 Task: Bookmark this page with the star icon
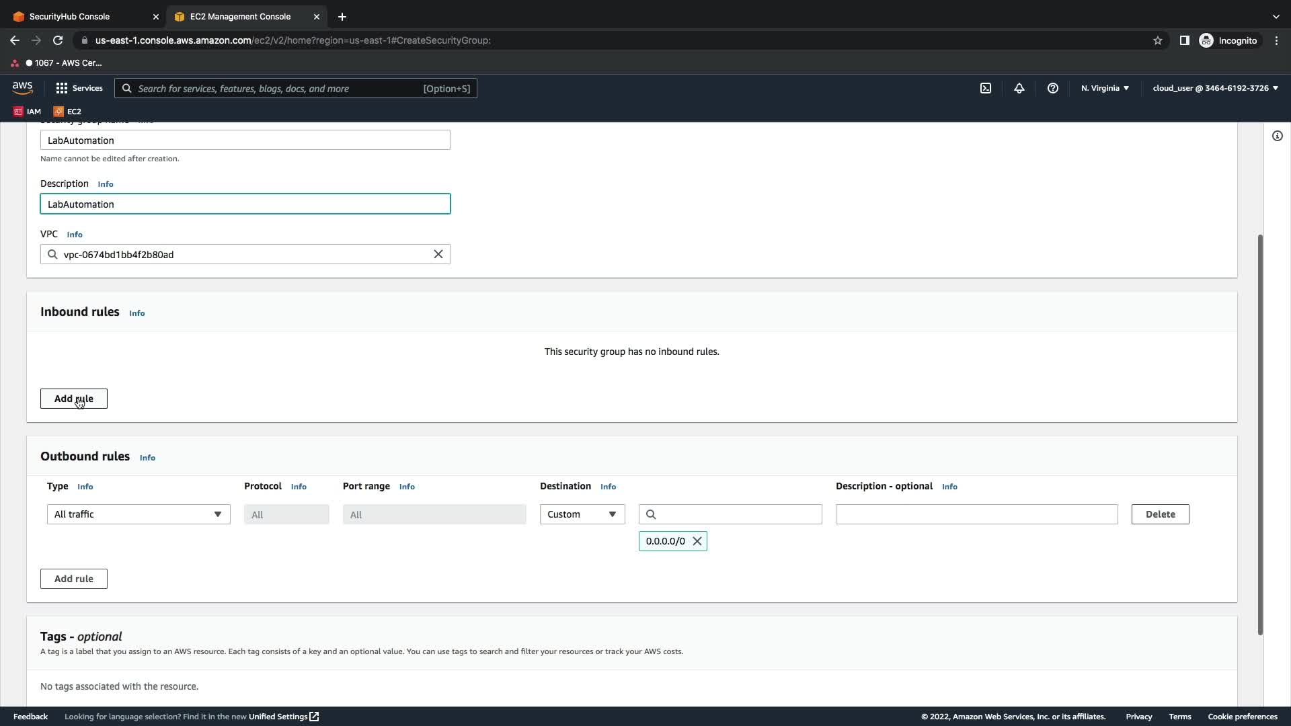tap(1158, 40)
